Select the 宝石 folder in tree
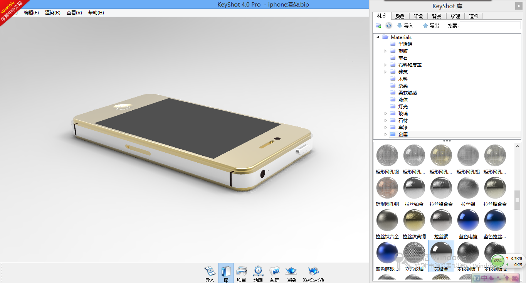Viewport: 526px width, 283px height. point(403,58)
